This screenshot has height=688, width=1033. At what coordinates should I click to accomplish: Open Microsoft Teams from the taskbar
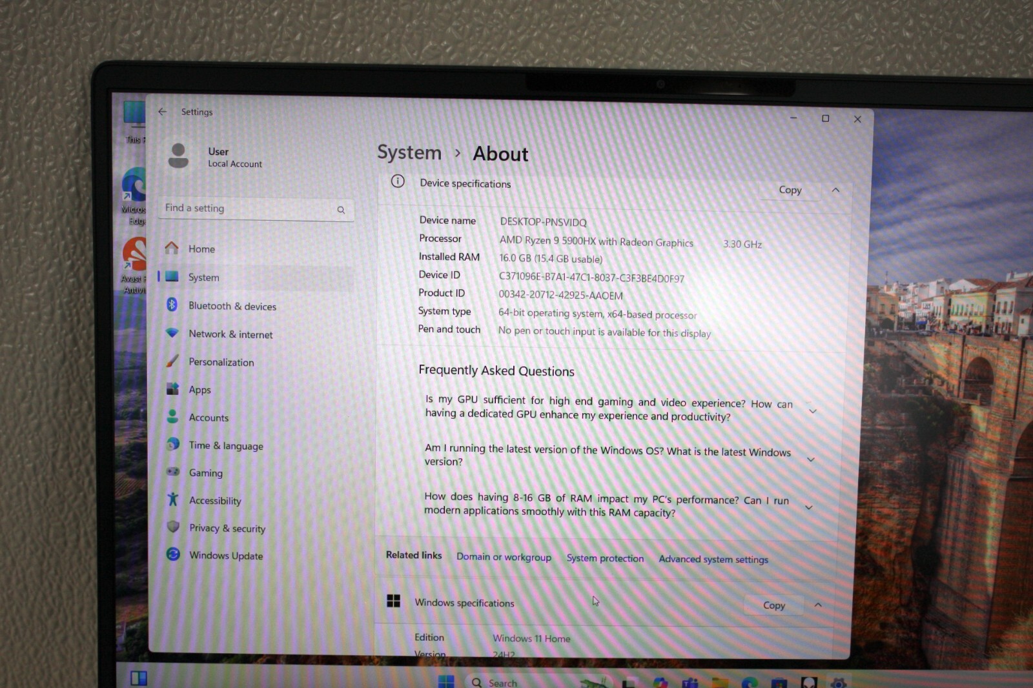(690, 683)
